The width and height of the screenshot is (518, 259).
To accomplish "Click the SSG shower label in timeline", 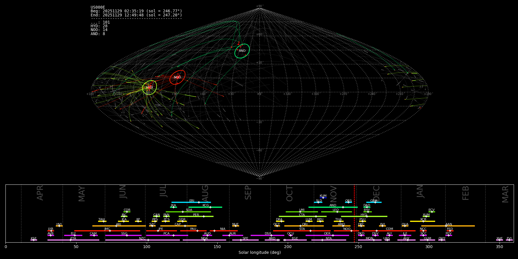I will coord(124,234).
